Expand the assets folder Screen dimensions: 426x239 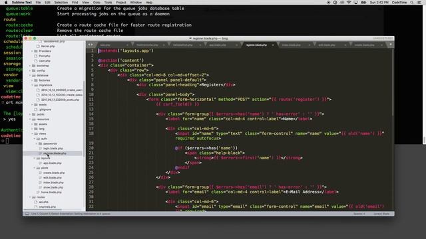coord(32,124)
